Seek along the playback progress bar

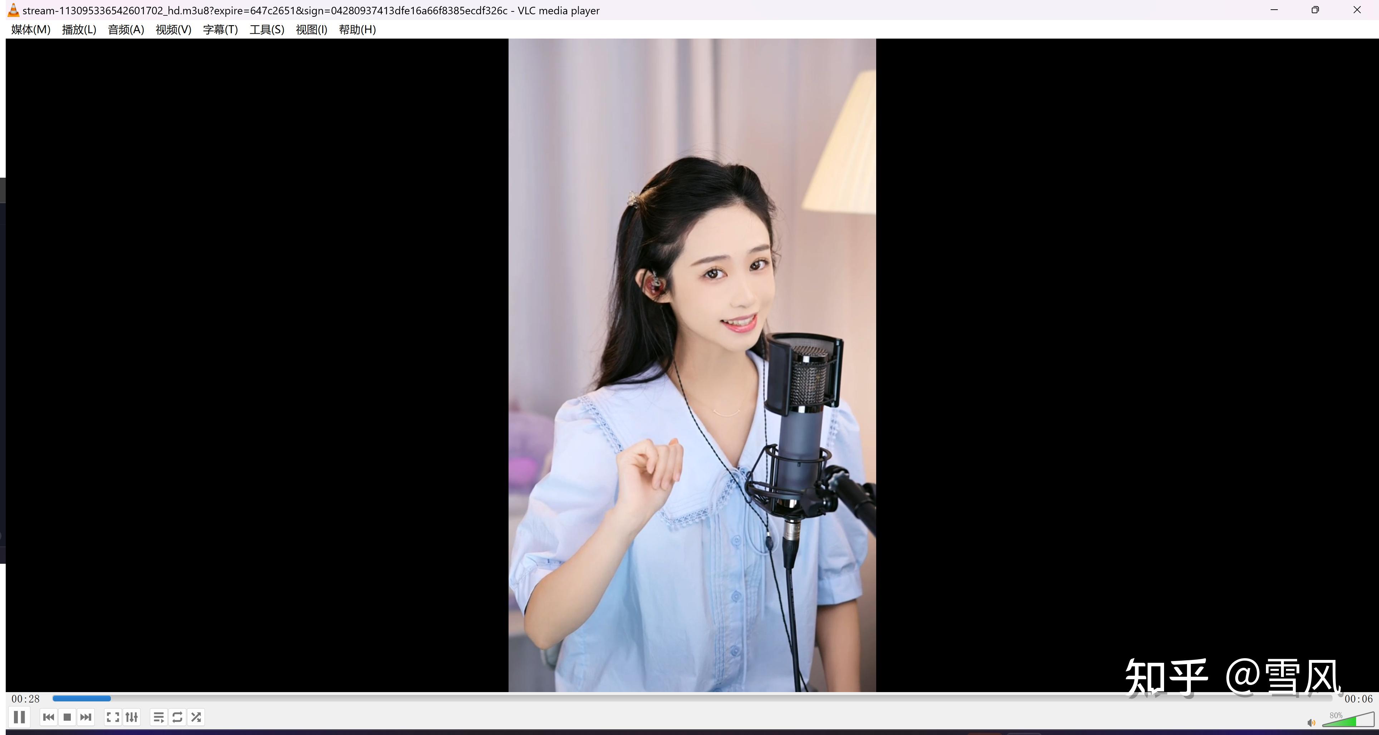click(x=692, y=698)
